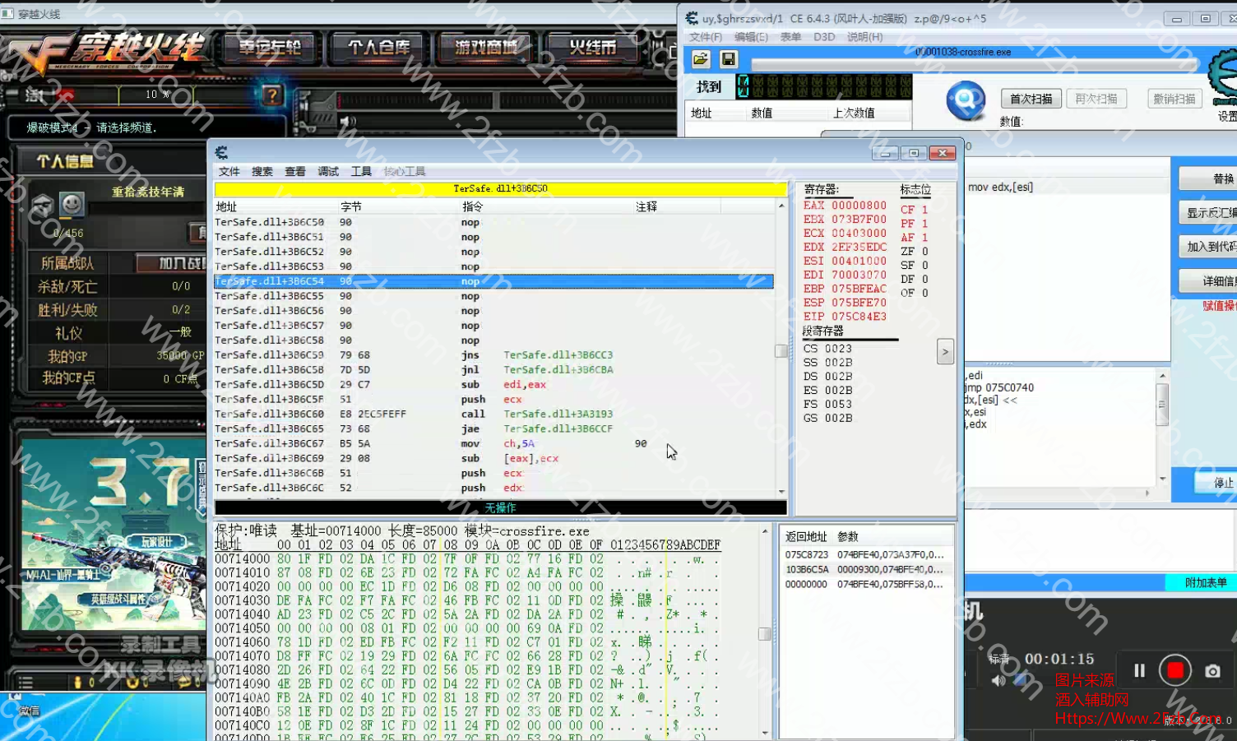Open 说明(H) menu in Cheat Engine
1237x741 pixels.
pyautogui.click(x=864, y=37)
